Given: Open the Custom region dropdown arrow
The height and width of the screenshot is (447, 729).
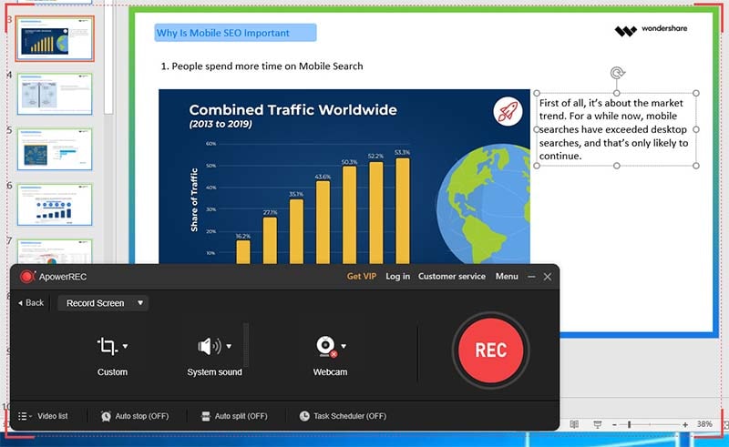Looking at the screenshot, I should click(125, 346).
